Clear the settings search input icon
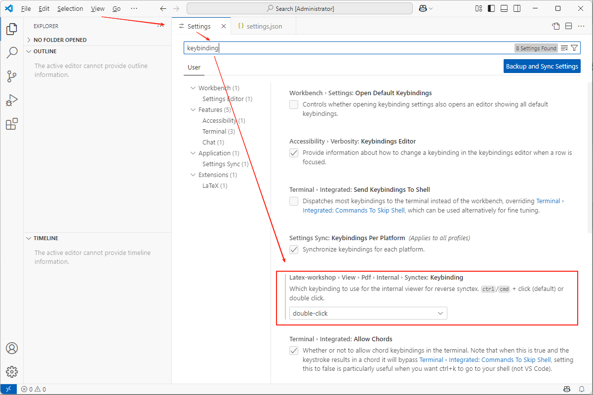The width and height of the screenshot is (593, 395). click(564, 48)
